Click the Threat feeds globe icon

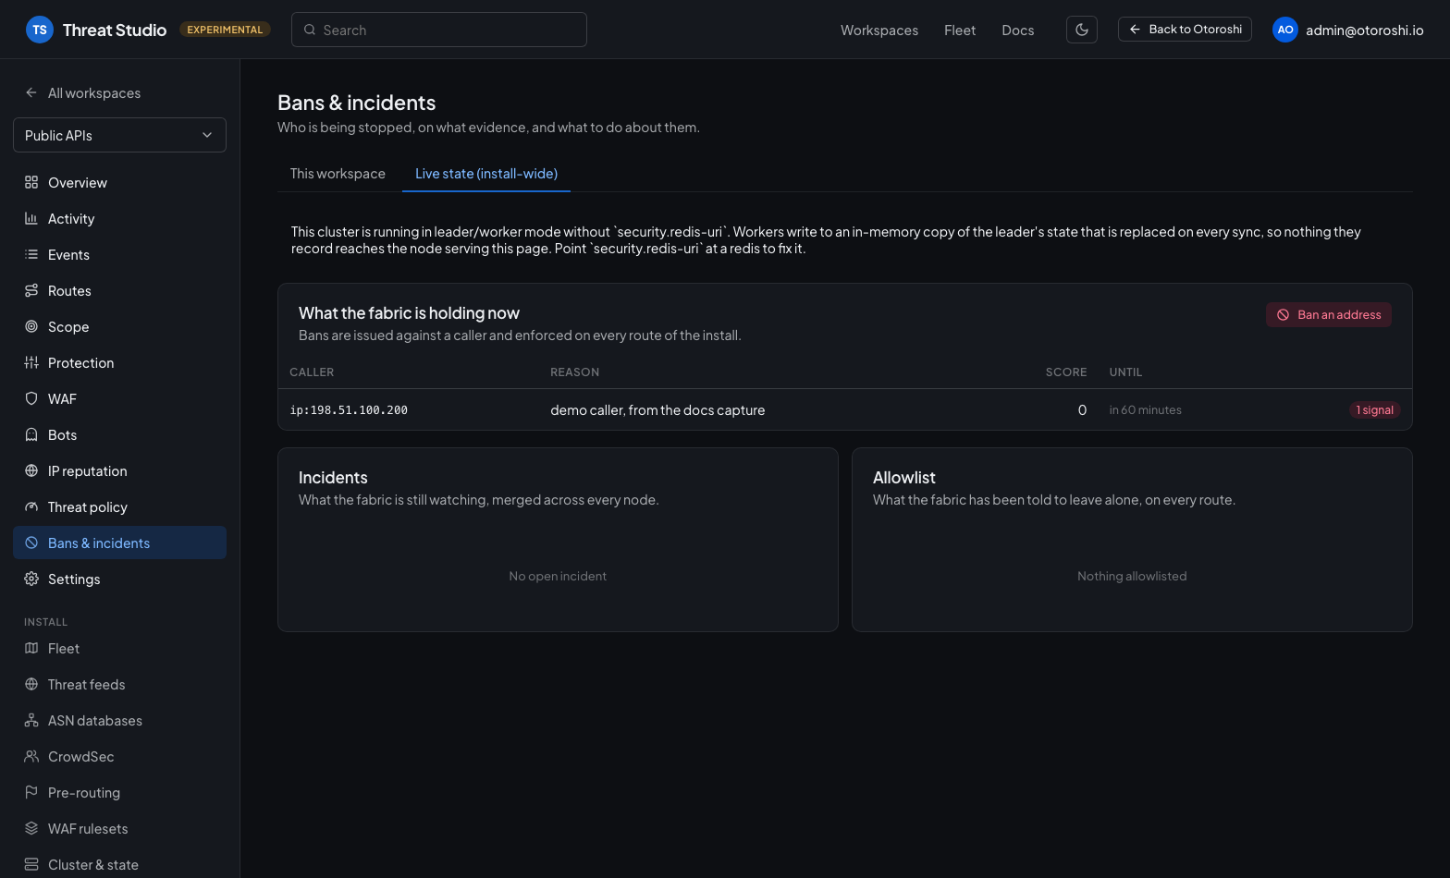(x=31, y=684)
